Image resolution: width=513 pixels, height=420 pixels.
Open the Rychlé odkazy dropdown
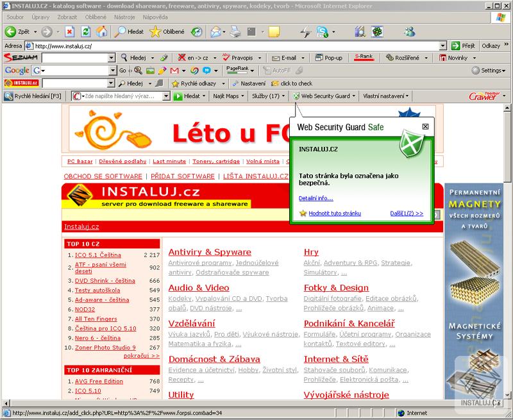pos(223,83)
